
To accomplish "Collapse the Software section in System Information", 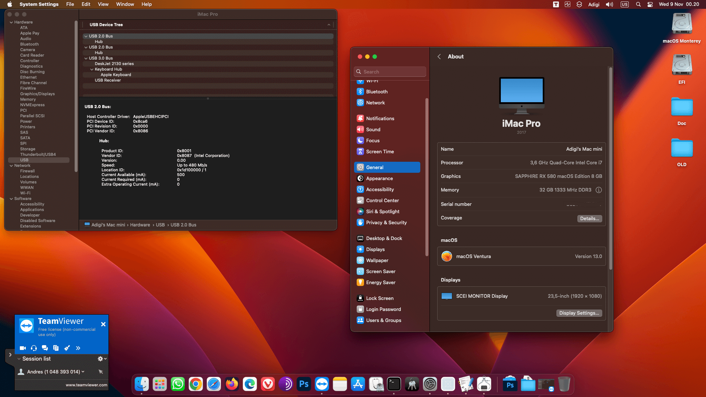I will pyautogui.click(x=11, y=199).
